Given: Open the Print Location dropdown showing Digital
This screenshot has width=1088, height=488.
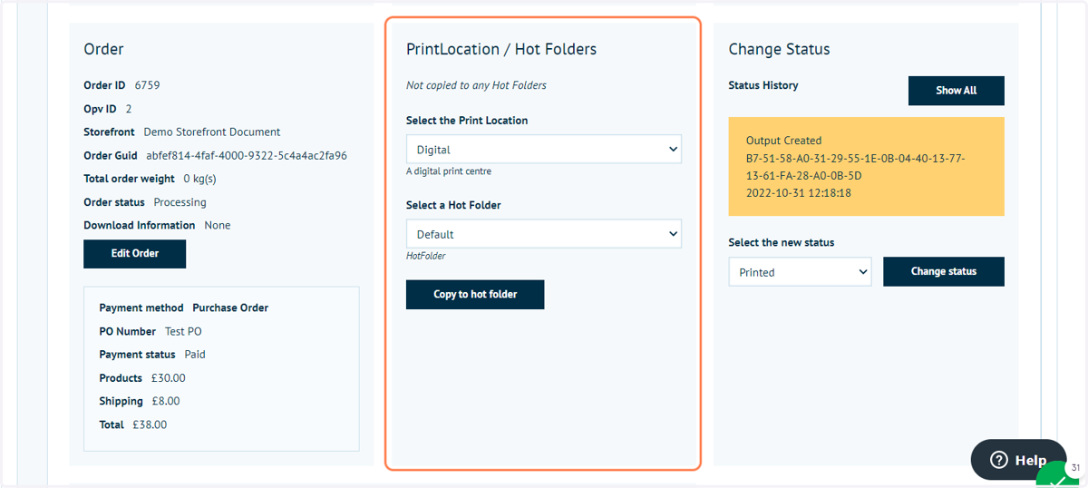Looking at the screenshot, I should [544, 150].
